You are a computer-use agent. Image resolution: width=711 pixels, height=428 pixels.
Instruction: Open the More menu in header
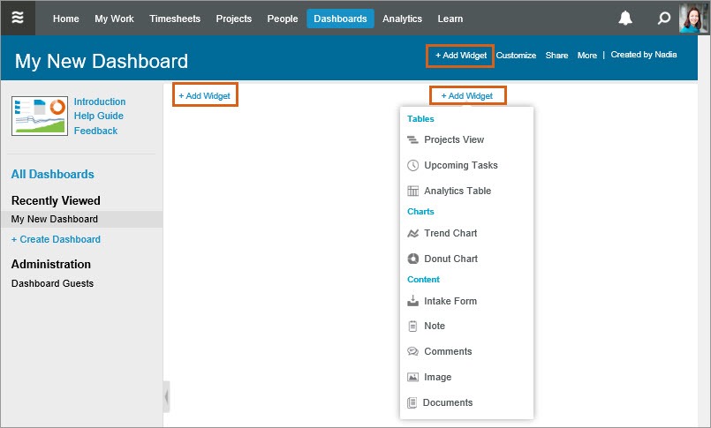click(x=586, y=56)
